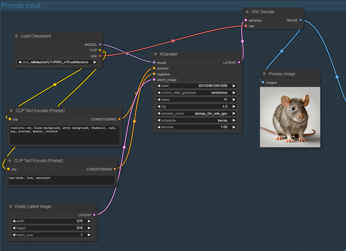The height and width of the screenshot is (251, 346).
Task: Decrease cfg value with left arrow
Action: click(x=159, y=106)
